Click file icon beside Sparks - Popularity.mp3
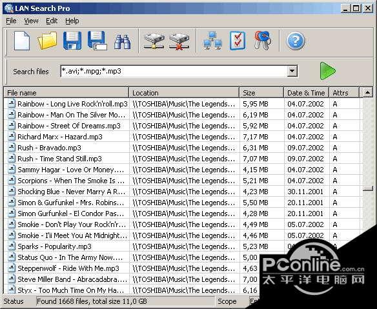 (x=12, y=246)
